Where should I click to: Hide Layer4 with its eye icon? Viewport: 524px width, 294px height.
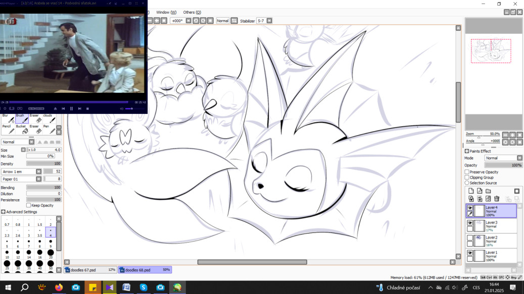[x=470, y=208]
